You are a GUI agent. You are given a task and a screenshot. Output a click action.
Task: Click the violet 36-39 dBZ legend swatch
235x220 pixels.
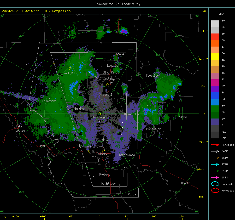tap(215, 89)
